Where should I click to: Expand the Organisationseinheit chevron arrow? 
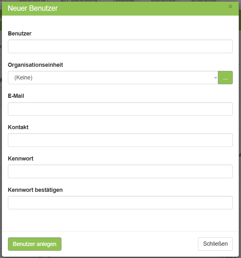click(215, 78)
